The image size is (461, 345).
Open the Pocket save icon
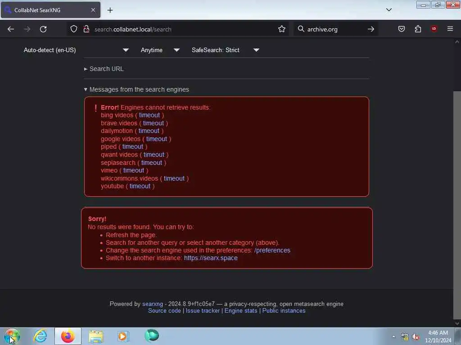401,29
